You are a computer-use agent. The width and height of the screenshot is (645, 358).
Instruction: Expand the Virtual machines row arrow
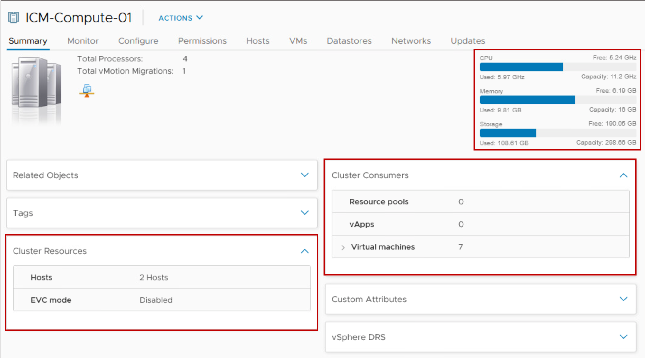343,247
